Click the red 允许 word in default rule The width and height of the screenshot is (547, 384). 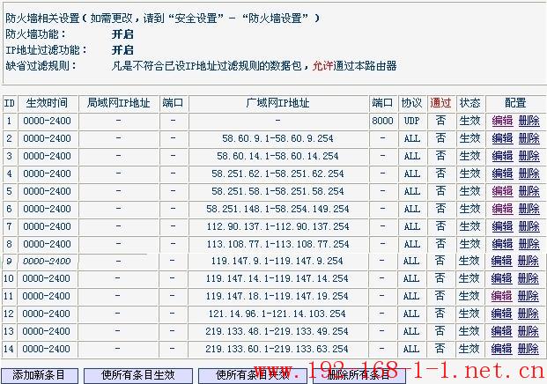pyautogui.click(x=322, y=65)
